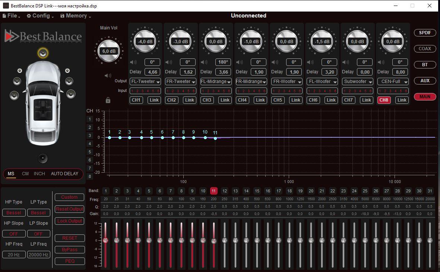
Task: Toggle CH1 phase 0° button
Action: click(x=152, y=62)
